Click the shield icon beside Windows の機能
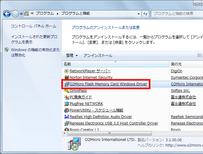This screenshot has height=154, width=203. (7, 50)
